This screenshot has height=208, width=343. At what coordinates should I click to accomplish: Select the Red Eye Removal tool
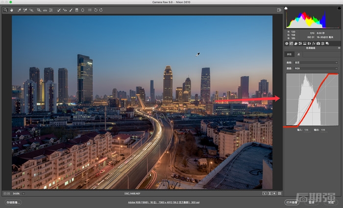point(65,10)
